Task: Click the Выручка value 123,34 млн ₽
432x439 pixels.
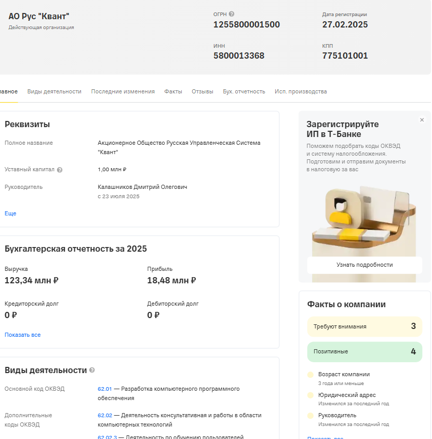Action: [31, 280]
